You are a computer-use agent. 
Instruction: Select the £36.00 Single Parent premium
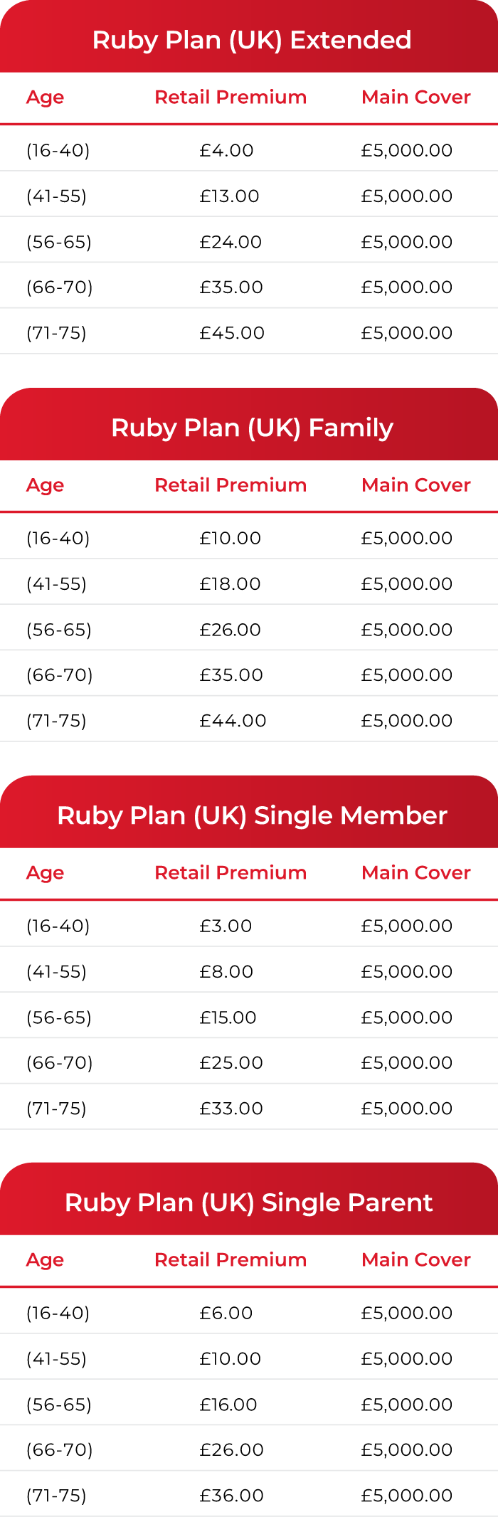pos(232,1496)
